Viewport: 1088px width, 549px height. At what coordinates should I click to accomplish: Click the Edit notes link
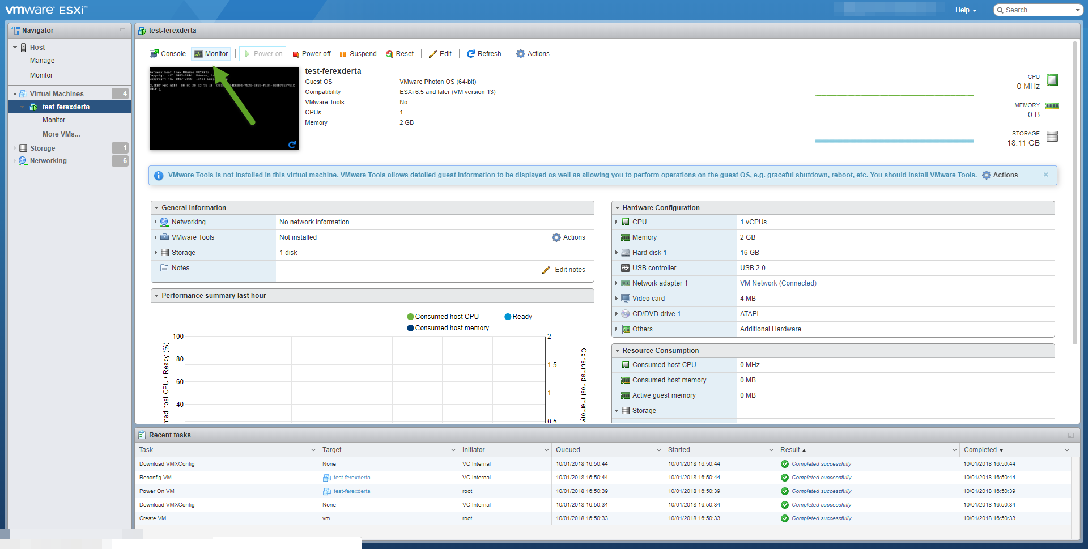[x=569, y=269]
